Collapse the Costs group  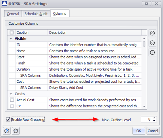click(x=11, y=94)
